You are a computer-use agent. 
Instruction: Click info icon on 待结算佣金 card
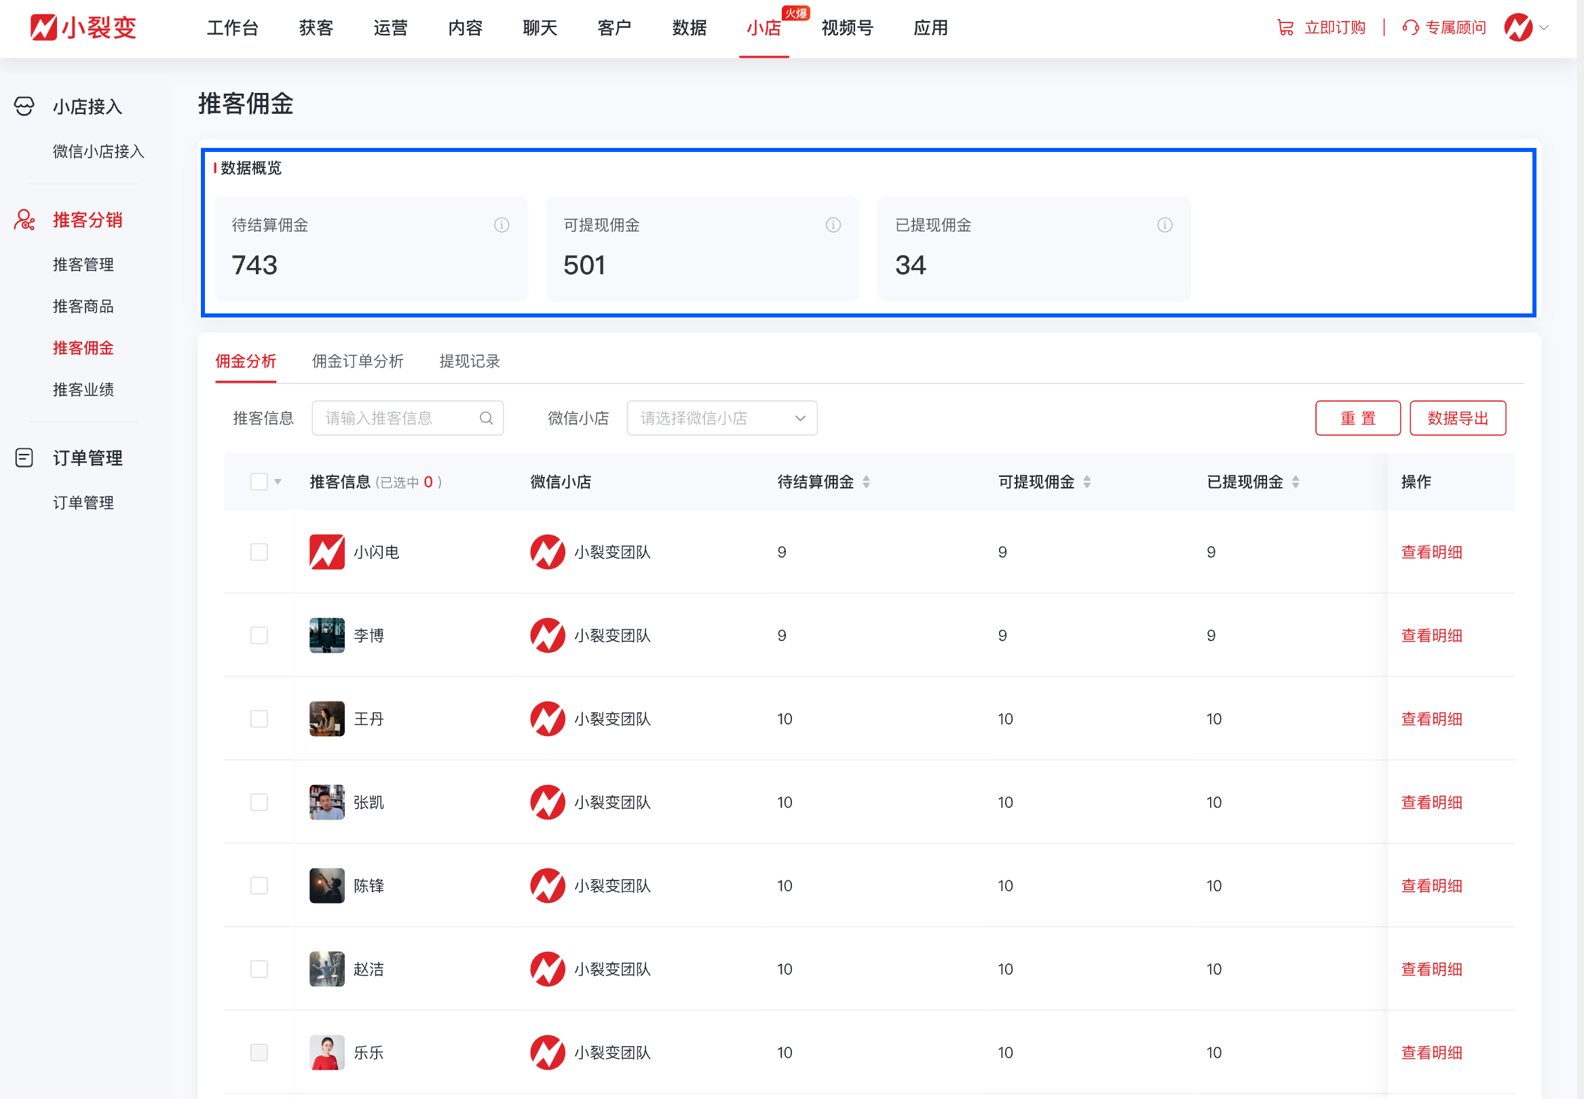coord(502,225)
